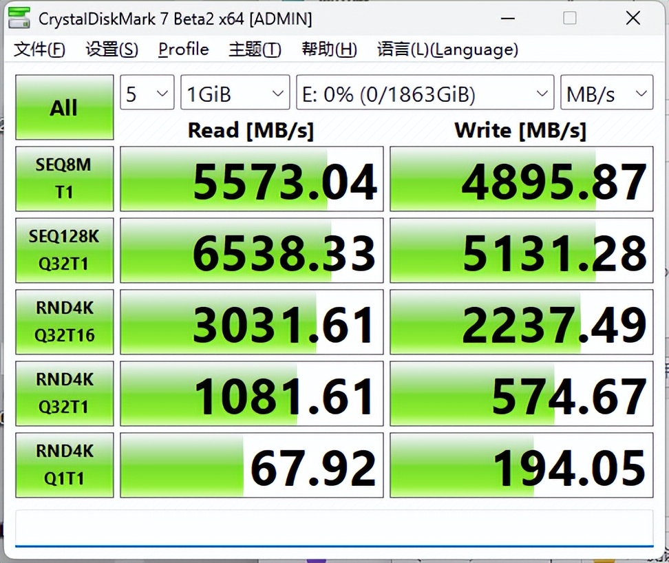Click the progress bar at the bottom
This screenshot has height=563, width=669.
(x=334, y=527)
